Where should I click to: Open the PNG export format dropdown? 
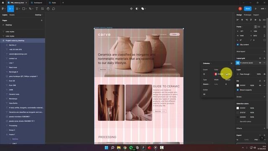pos(256,140)
